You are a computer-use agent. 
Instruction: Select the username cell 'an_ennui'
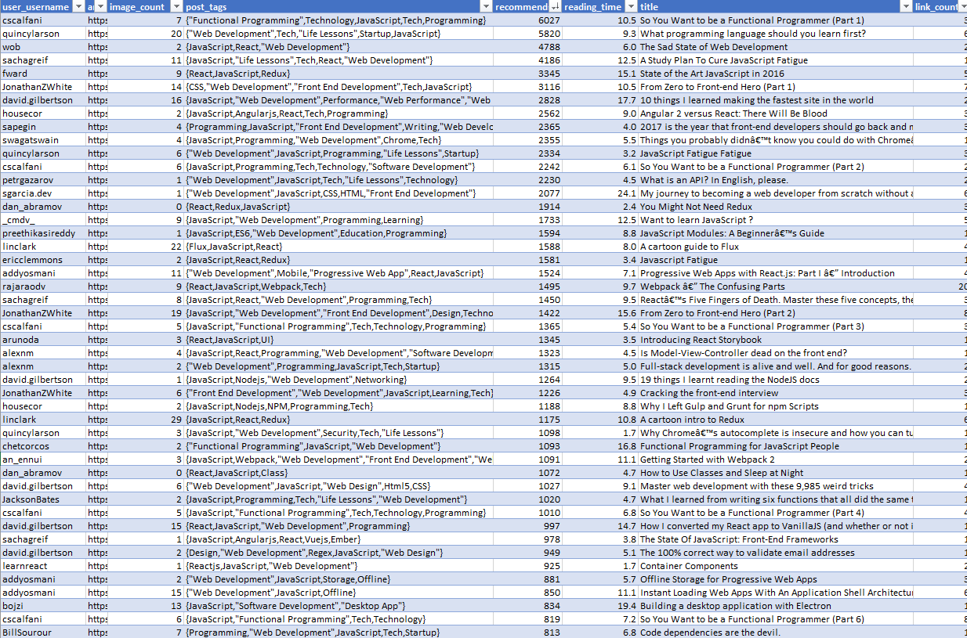coord(22,460)
